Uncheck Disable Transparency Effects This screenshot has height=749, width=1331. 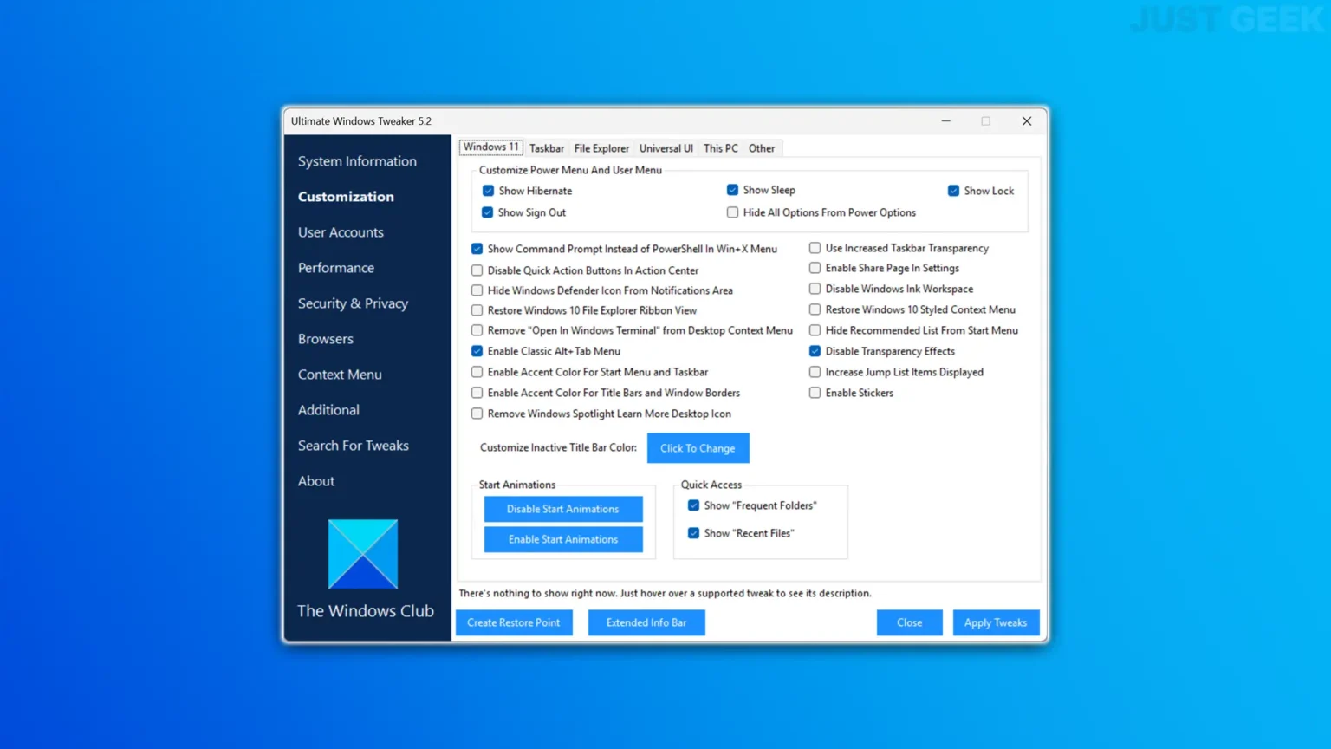(815, 351)
